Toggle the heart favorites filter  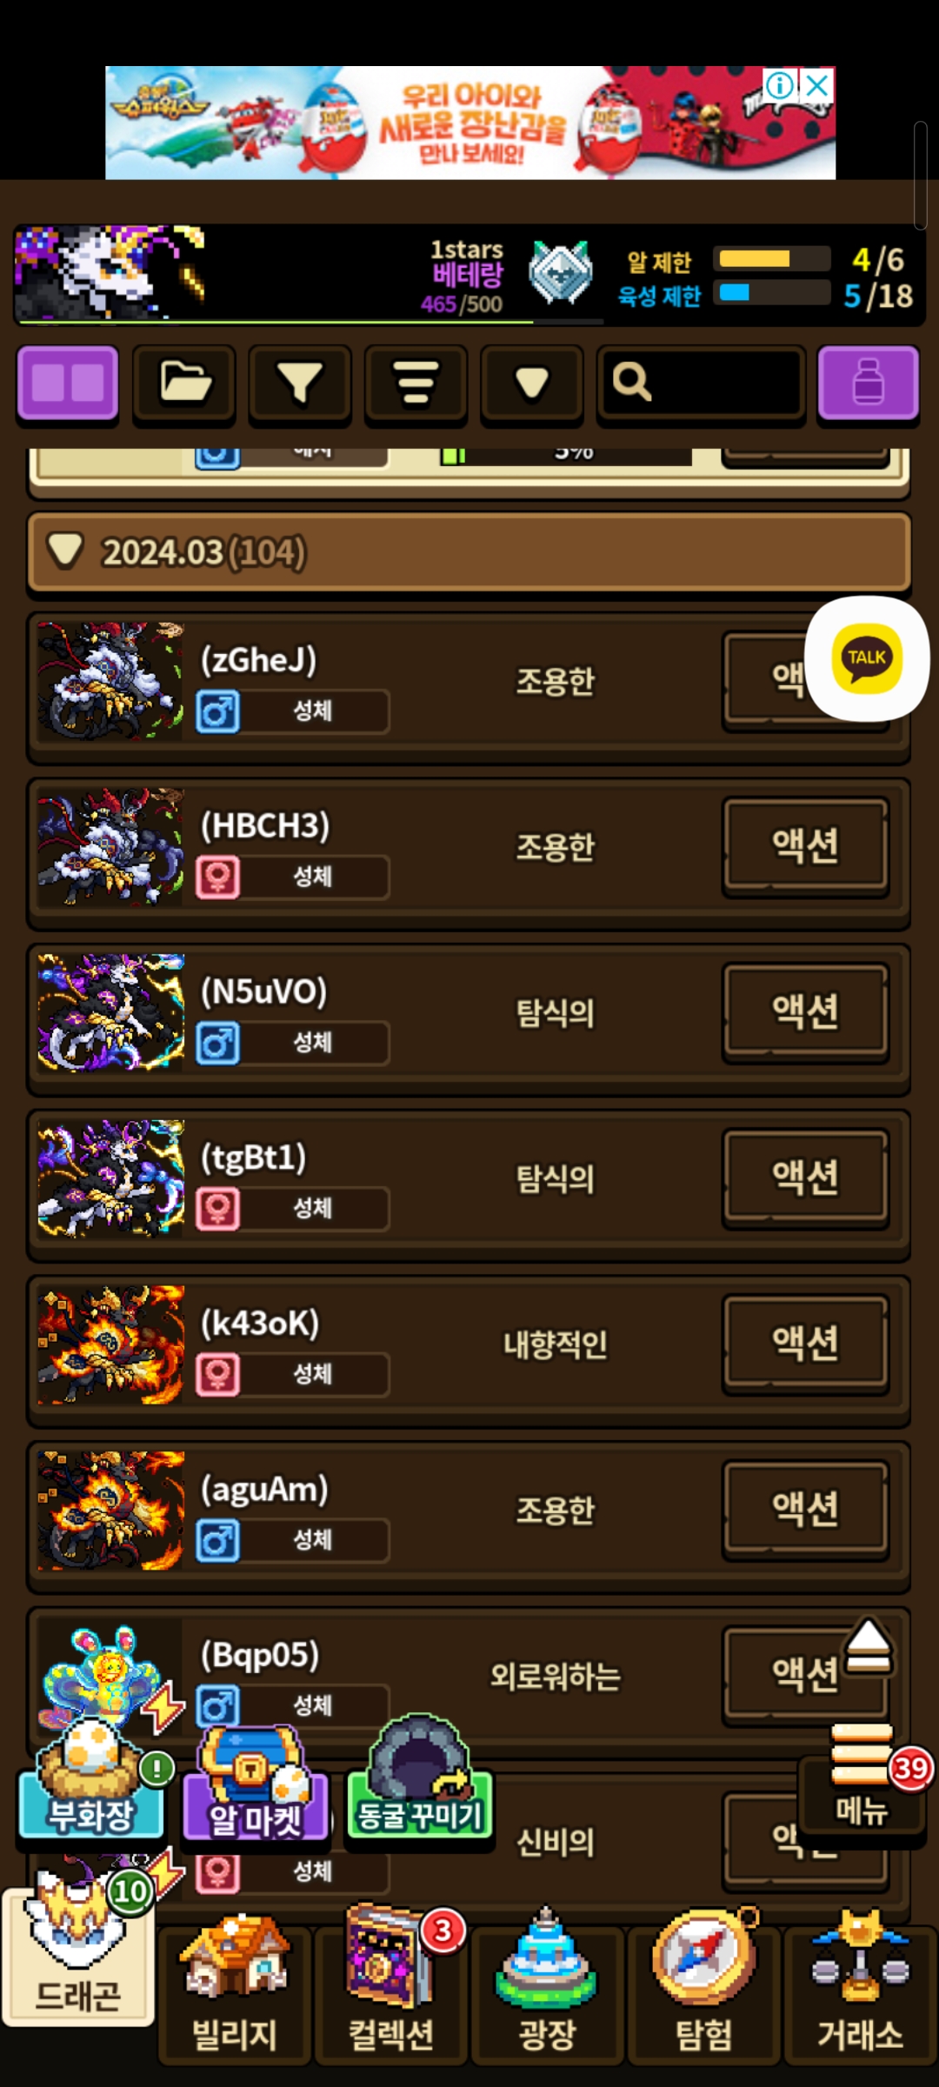point(531,383)
